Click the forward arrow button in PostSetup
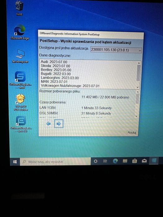 tap(59, 124)
